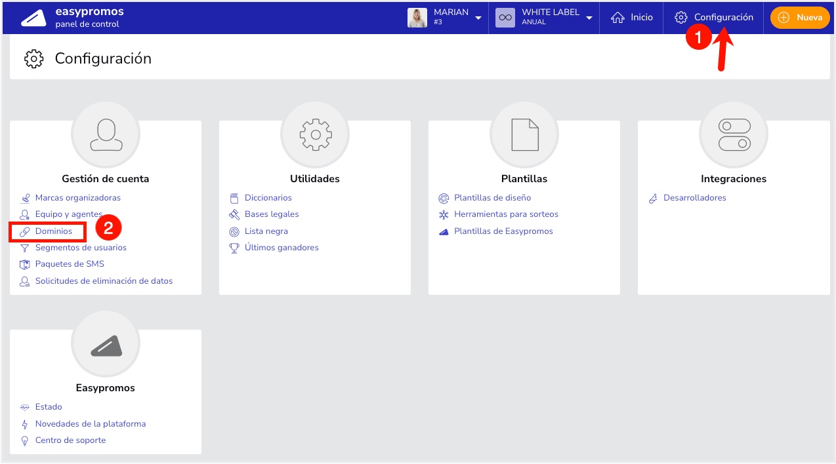Open Segmentos de usuarios link
The image size is (836, 464).
tap(81, 248)
